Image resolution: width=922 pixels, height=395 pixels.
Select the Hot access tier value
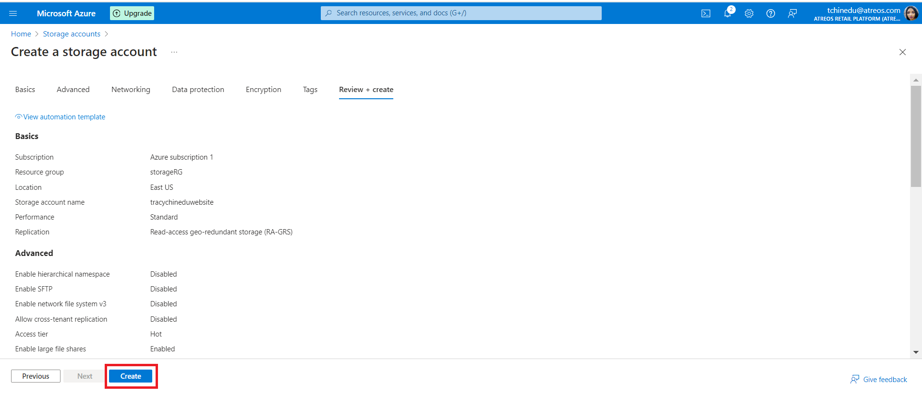click(x=156, y=334)
